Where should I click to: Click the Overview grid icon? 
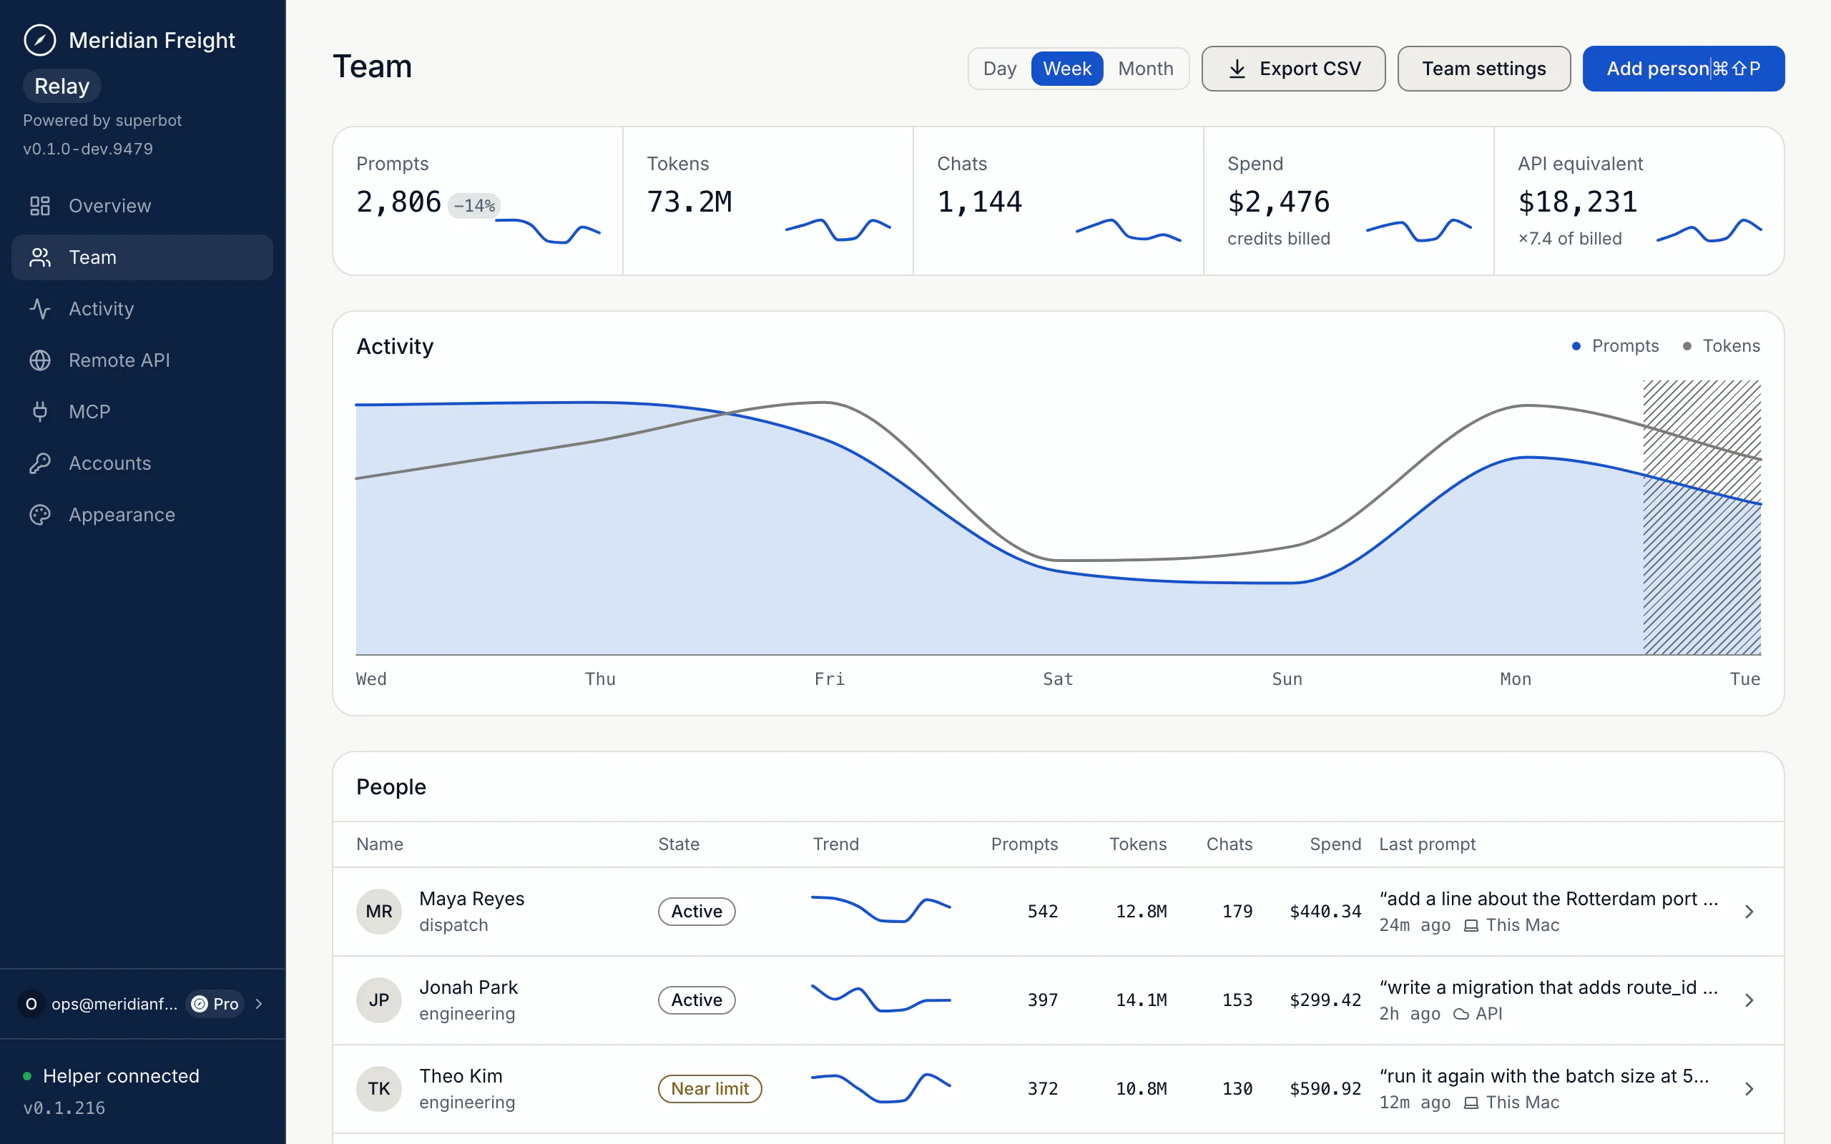click(39, 206)
